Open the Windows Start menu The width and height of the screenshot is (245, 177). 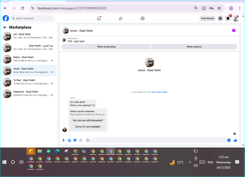(4, 162)
